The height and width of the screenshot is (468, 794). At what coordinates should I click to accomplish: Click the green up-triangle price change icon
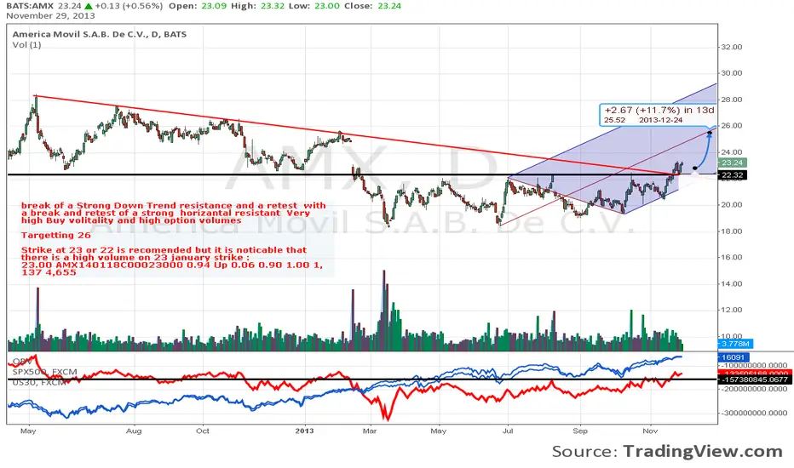(x=89, y=6)
